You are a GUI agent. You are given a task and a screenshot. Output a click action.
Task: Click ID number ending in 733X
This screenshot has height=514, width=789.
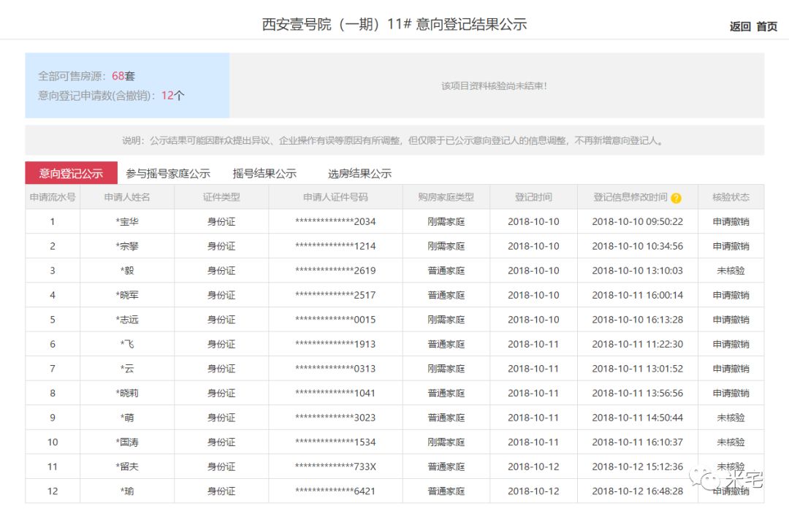point(335,467)
